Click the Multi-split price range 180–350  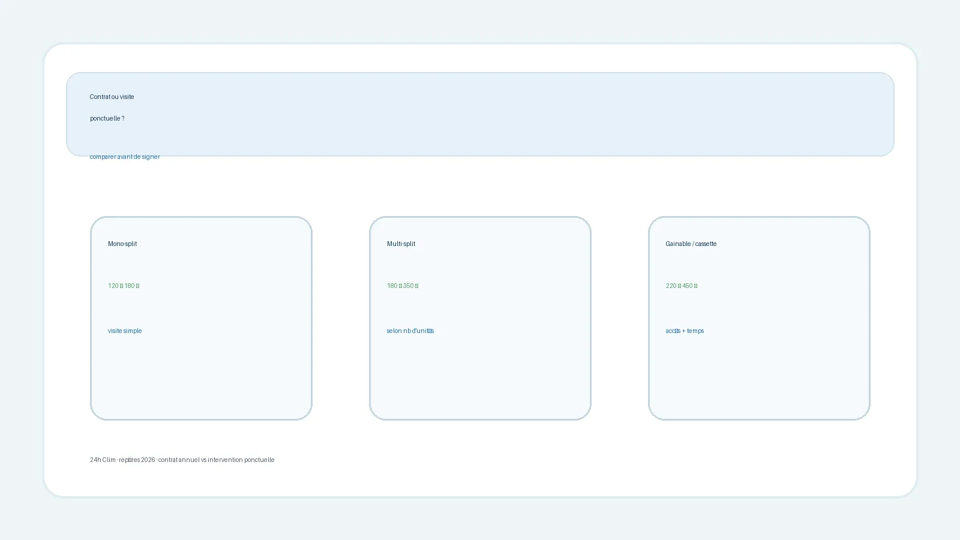pos(403,286)
